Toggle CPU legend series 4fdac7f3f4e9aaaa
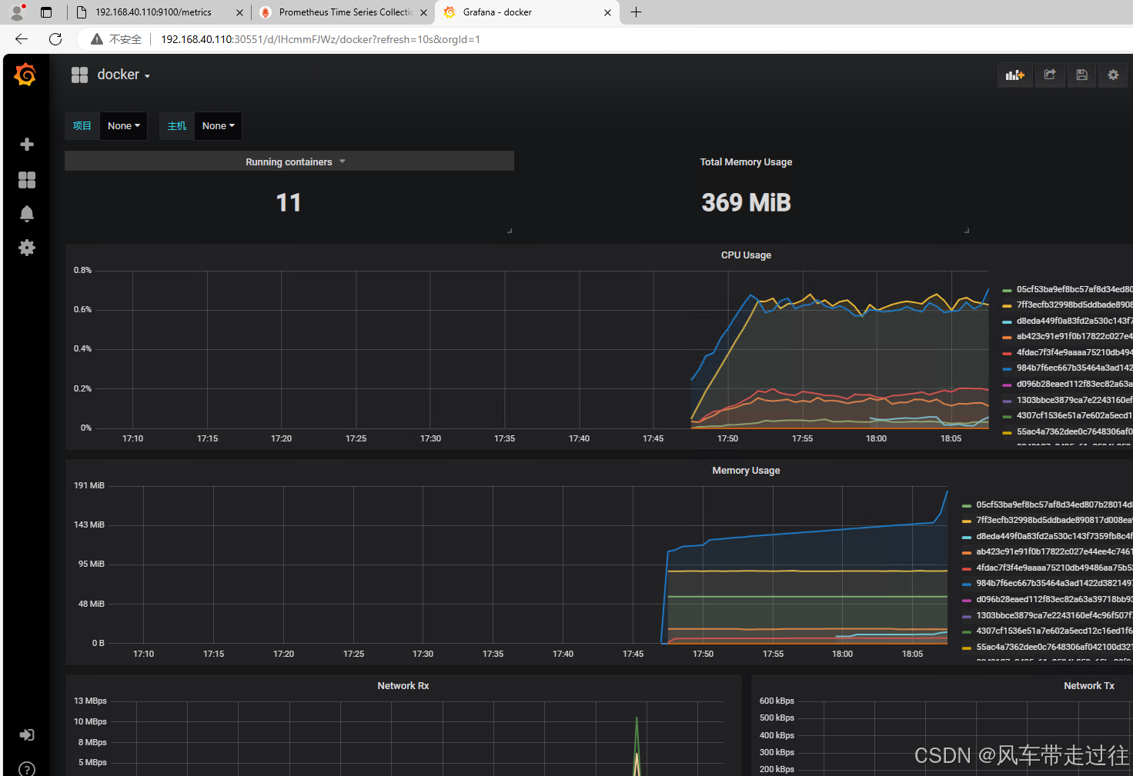The image size is (1133, 776). pyautogui.click(x=1074, y=352)
